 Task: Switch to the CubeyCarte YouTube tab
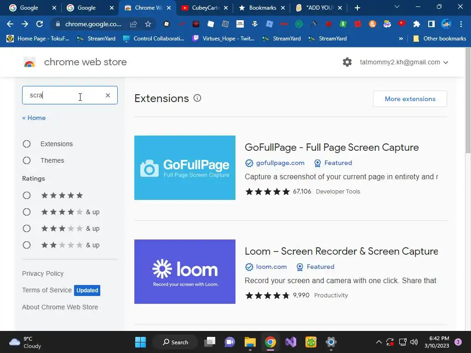[206, 8]
